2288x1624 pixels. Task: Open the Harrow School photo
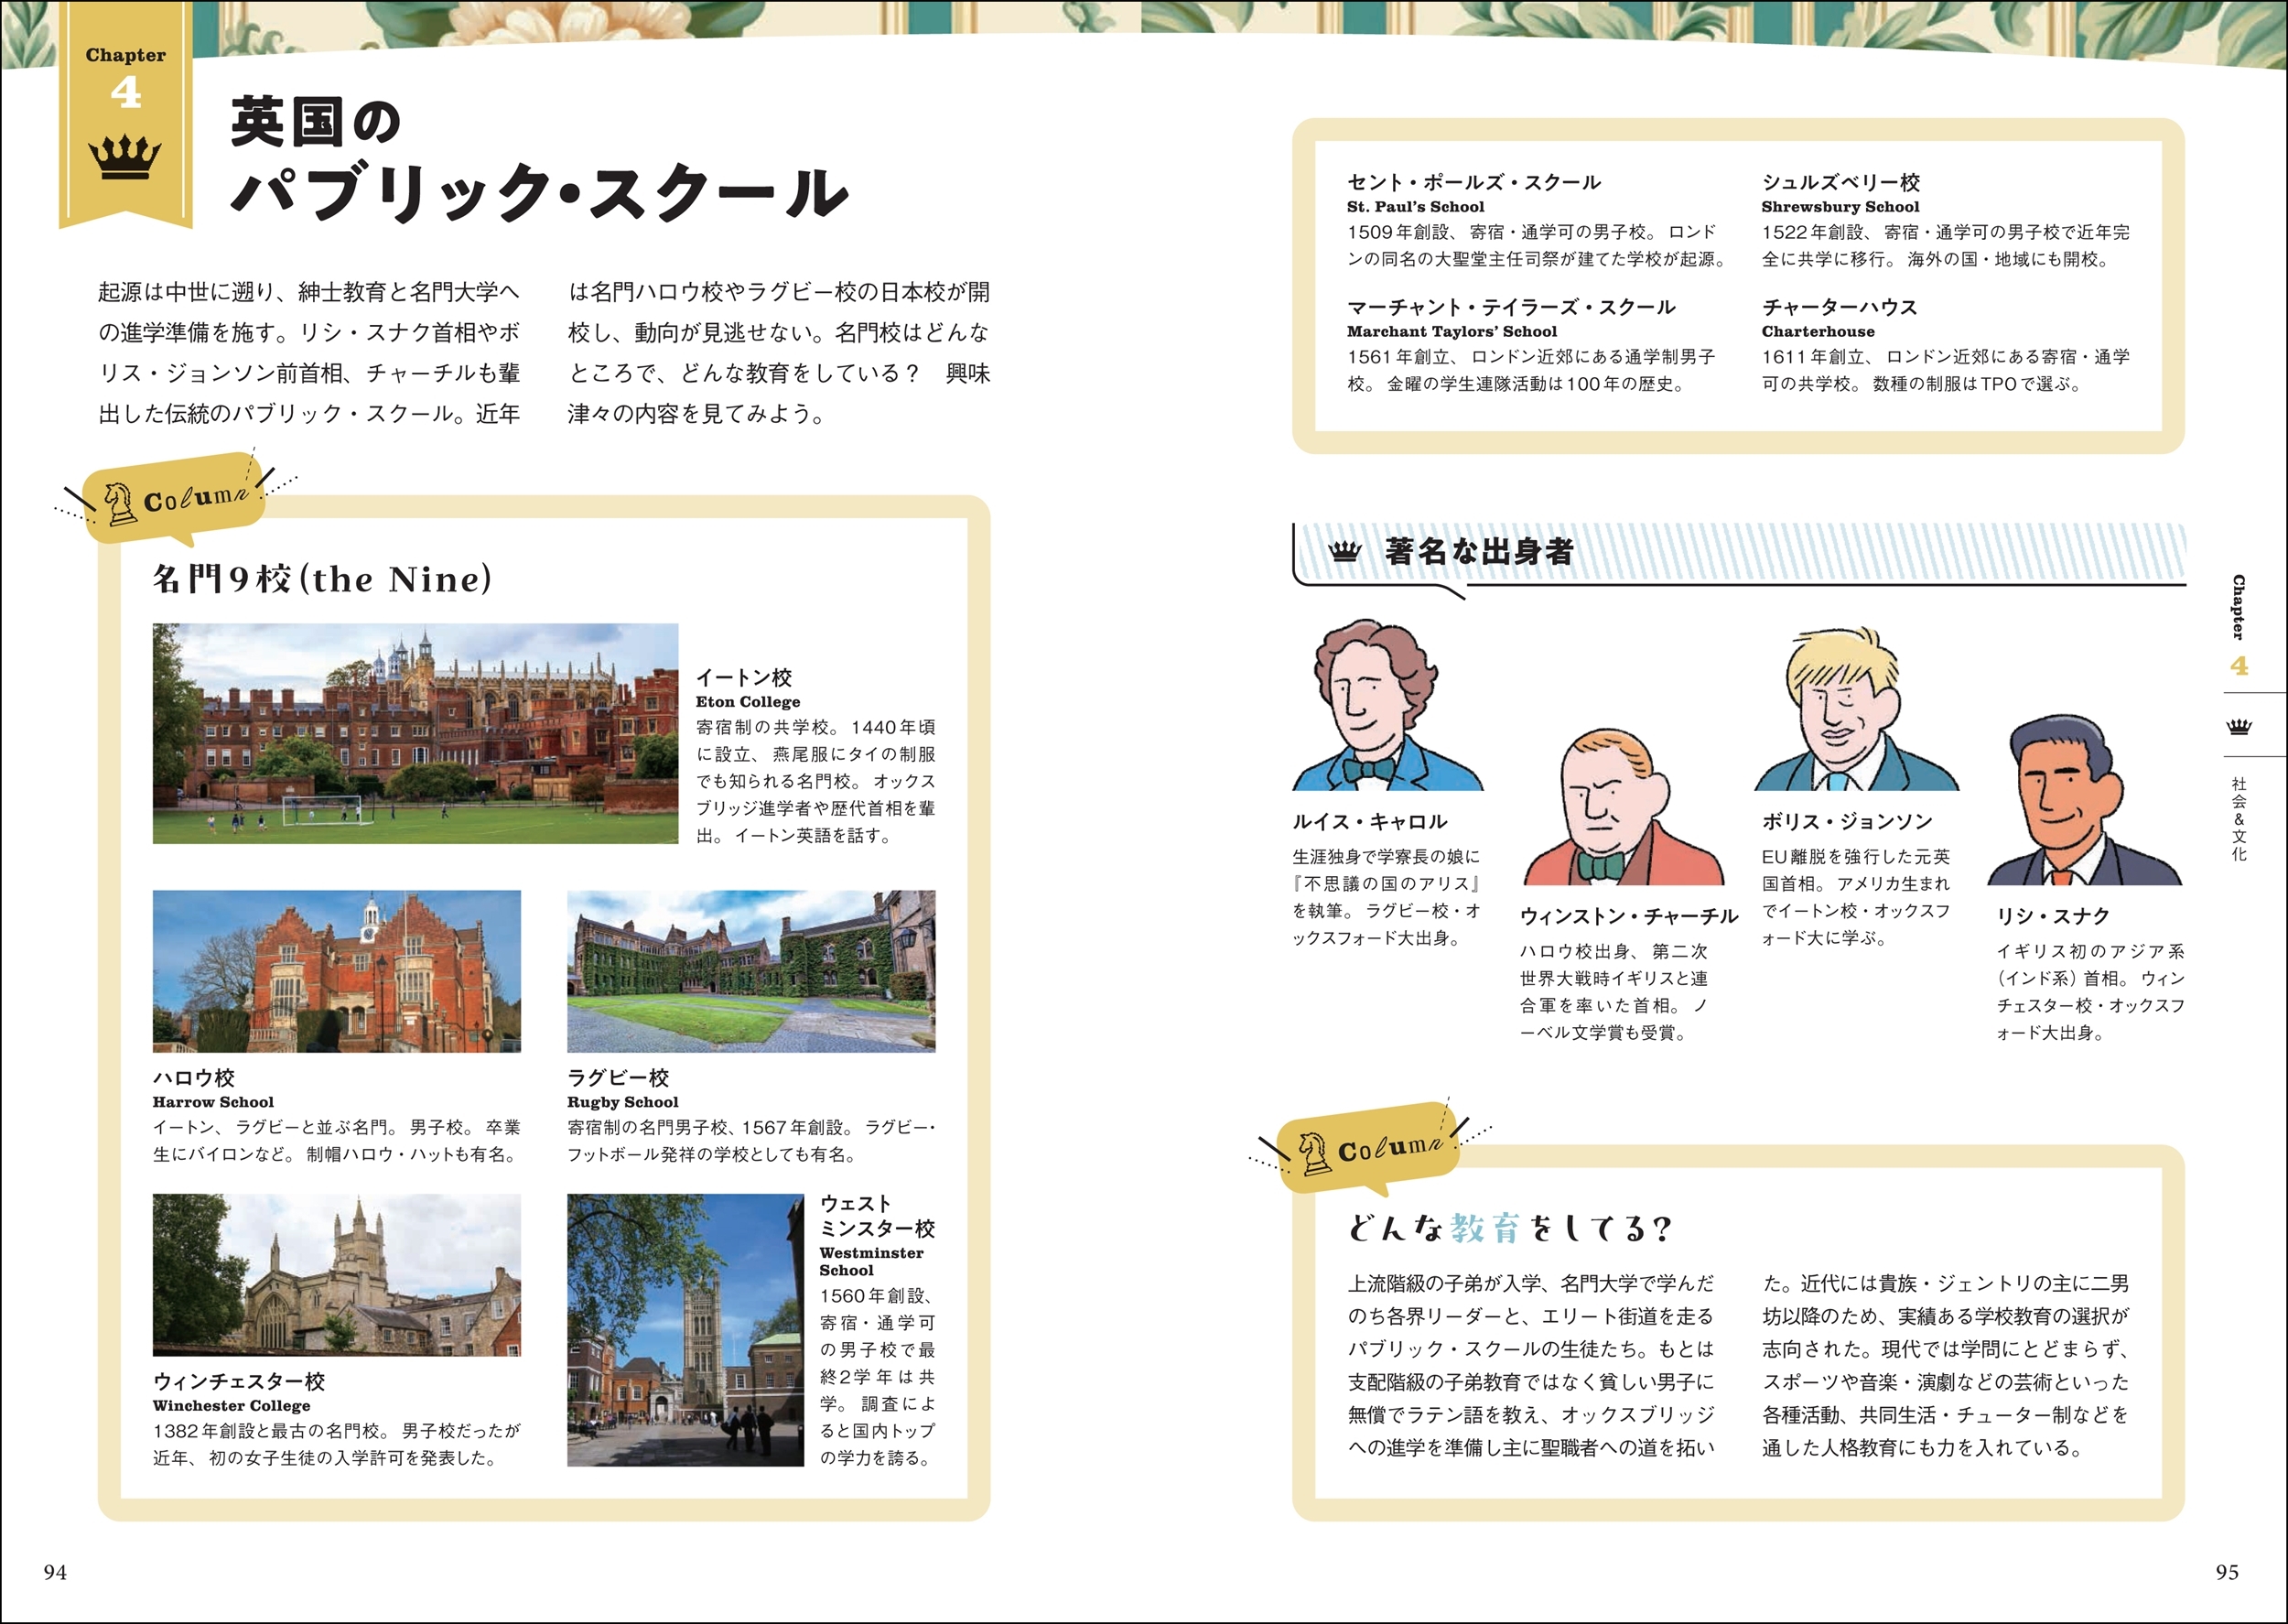click(336, 970)
